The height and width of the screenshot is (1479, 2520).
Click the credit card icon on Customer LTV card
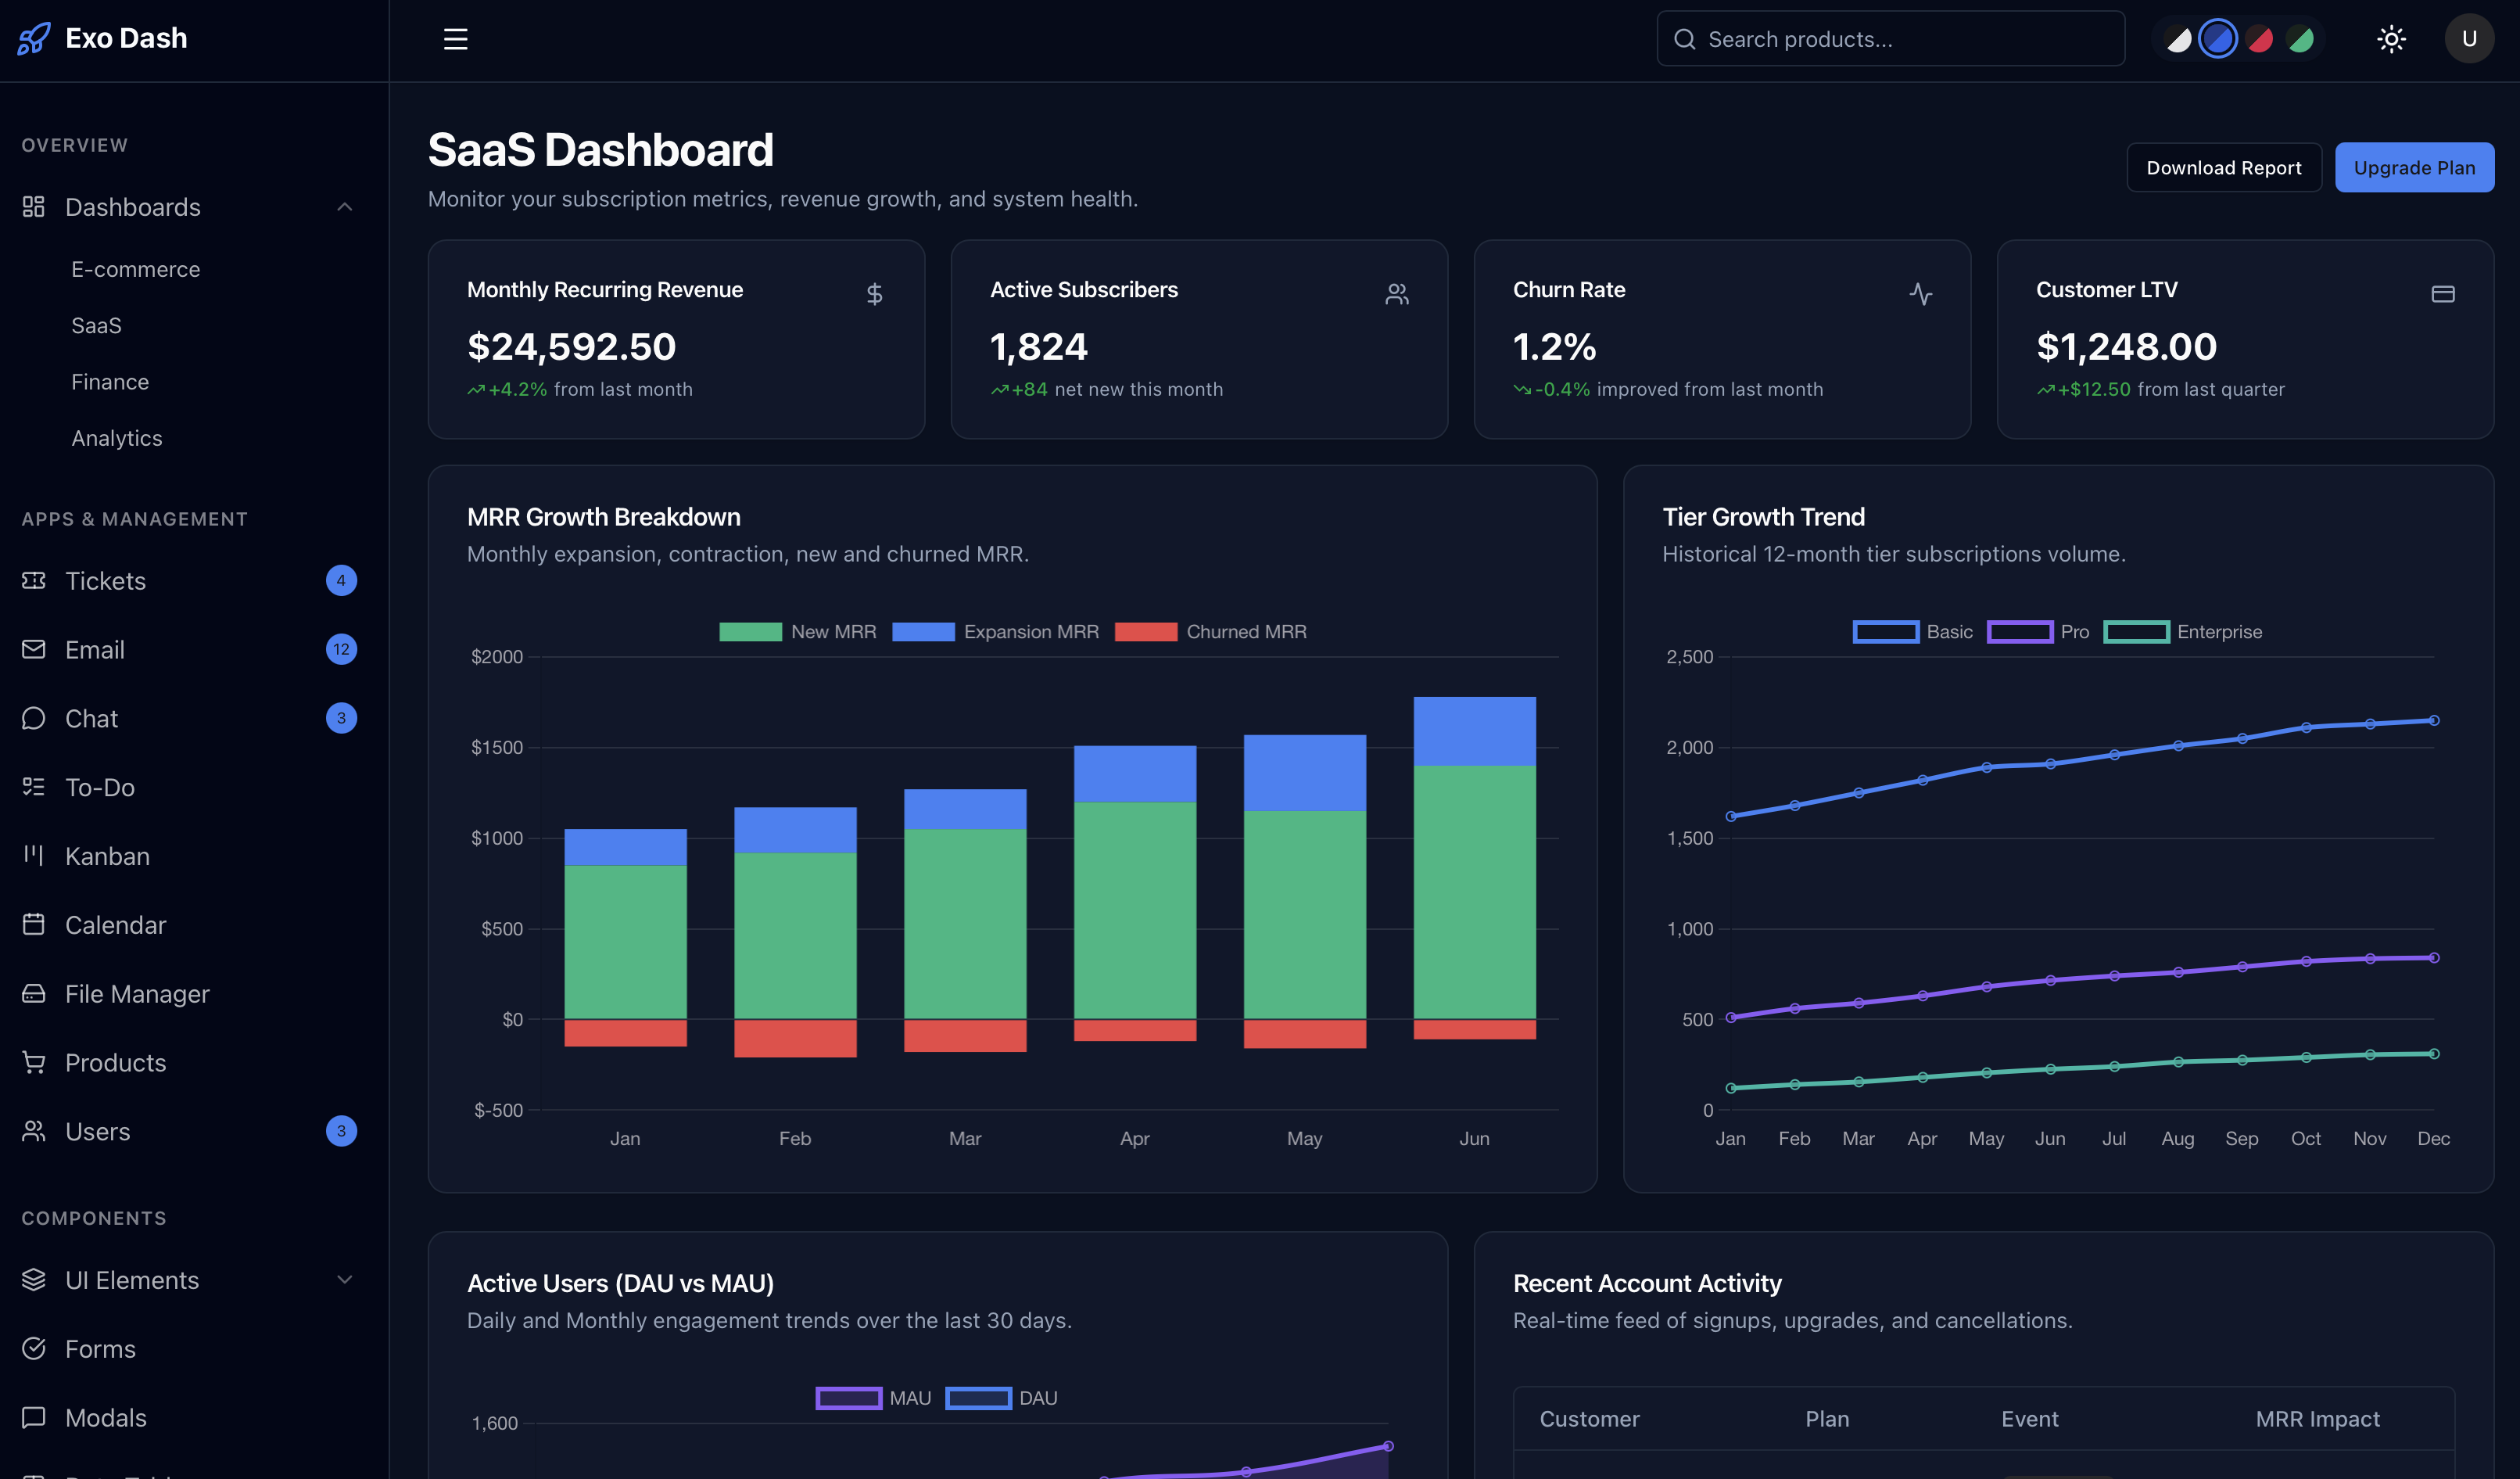pos(2443,294)
